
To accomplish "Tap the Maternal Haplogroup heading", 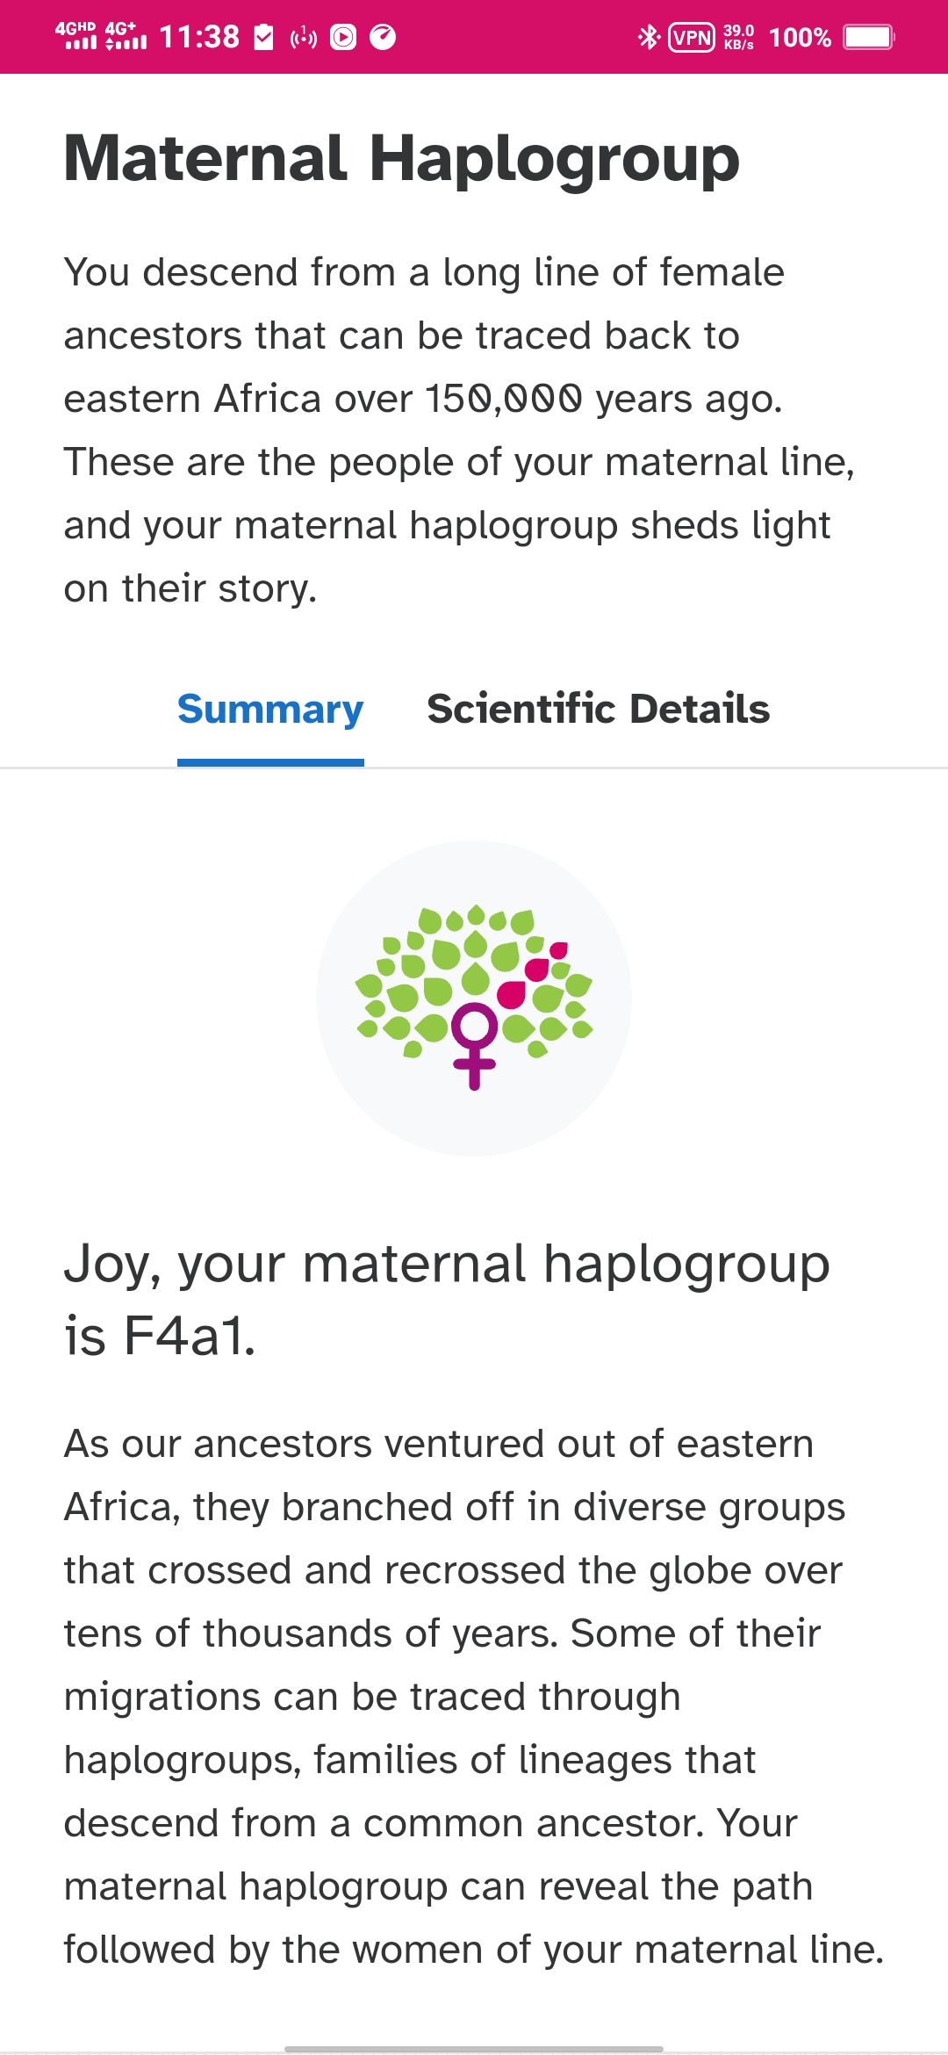I will [402, 159].
